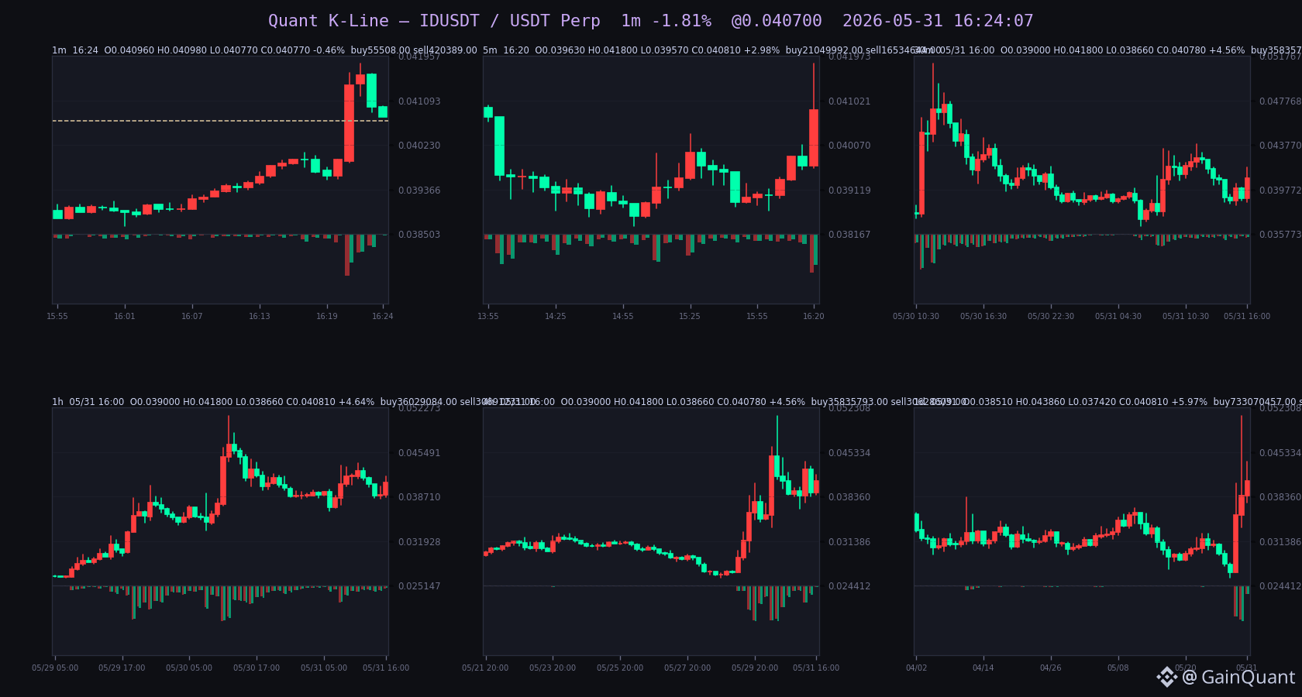This screenshot has height=697, width=1302.
Task: Click the "13:55" time axis label
Action: click(488, 316)
